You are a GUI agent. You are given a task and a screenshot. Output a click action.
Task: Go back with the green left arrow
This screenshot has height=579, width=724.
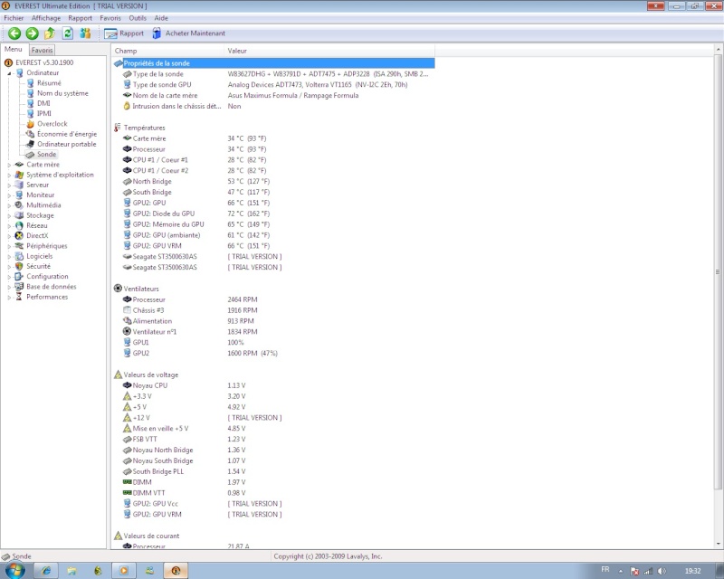click(14, 33)
